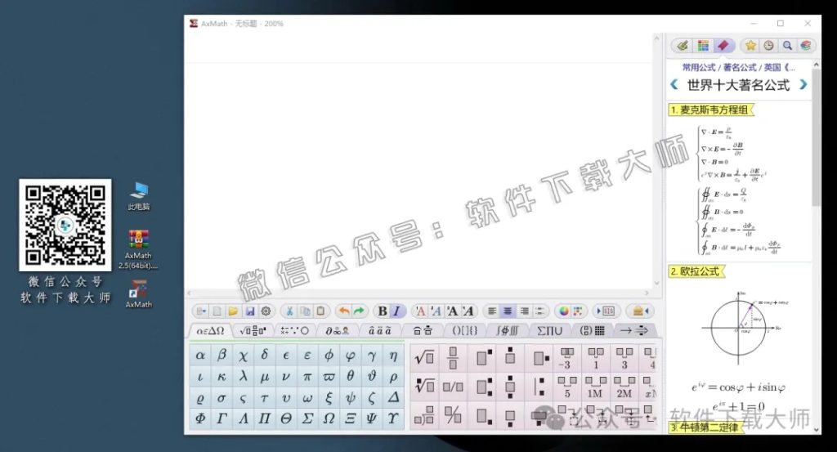The width and height of the screenshot is (837, 452).
Task: Open the accents â ä ã tab
Action: pyautogui.click(x=379, y=331)
